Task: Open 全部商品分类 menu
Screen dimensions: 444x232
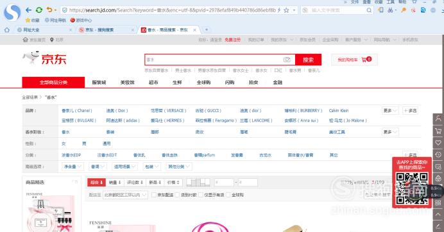Action: (53, 82)
